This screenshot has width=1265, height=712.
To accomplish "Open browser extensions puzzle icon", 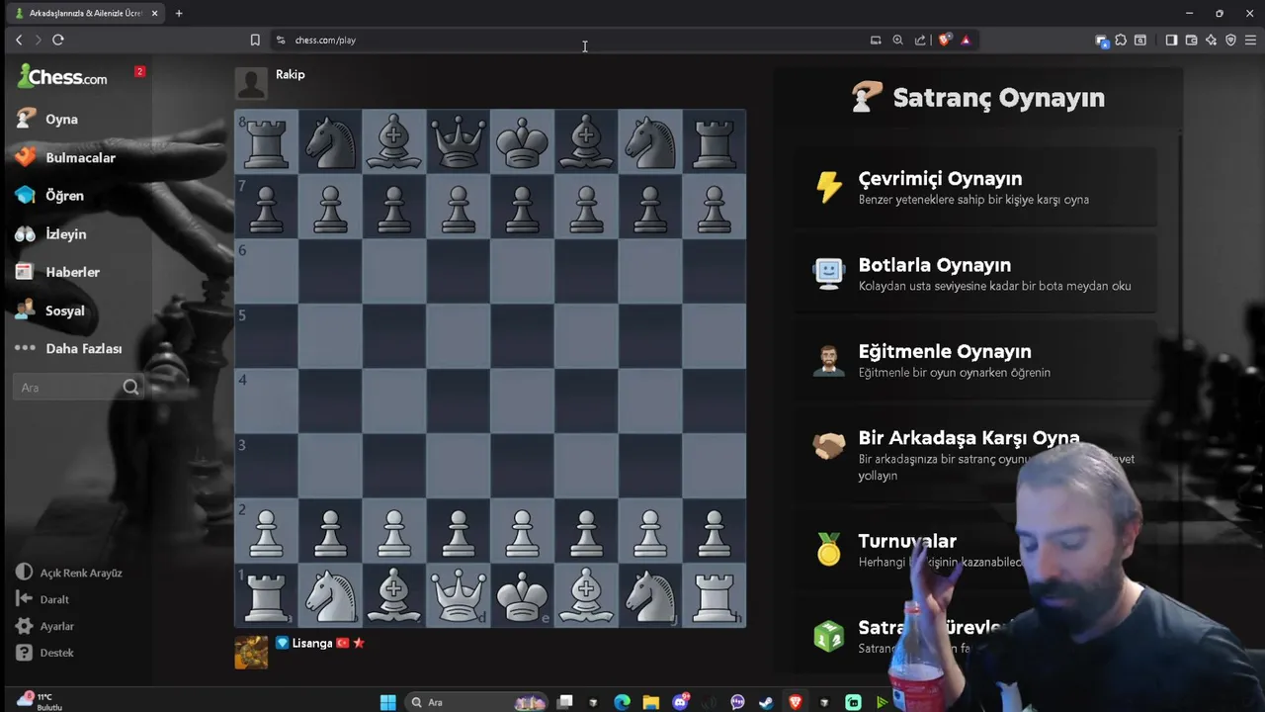I will click(1121, 40).
